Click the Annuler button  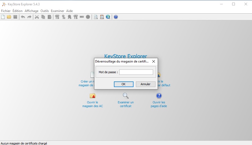pyautogui.click(x=146, y=84)
